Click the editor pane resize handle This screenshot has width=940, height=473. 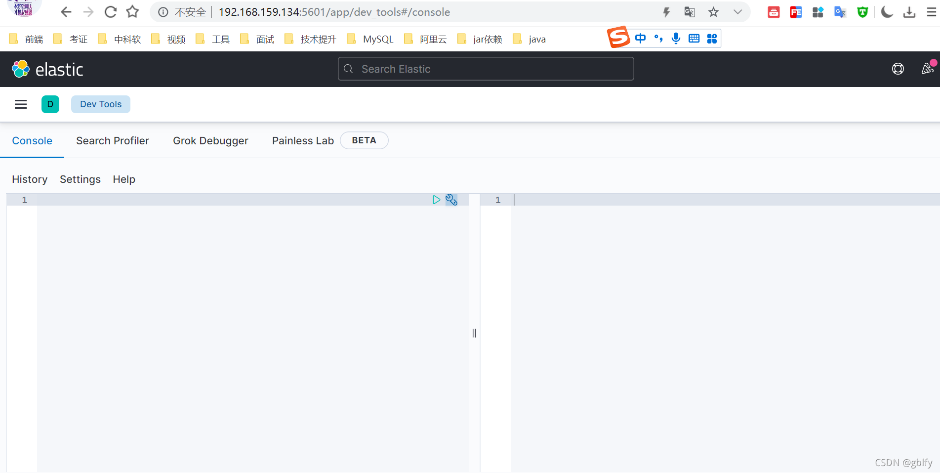(474, 333)
